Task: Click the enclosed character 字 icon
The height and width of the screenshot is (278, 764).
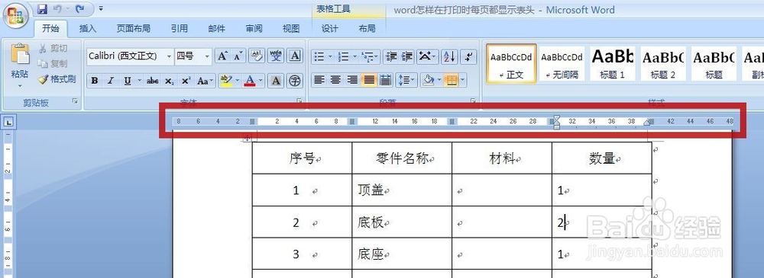Action: [x=294, y=81]
